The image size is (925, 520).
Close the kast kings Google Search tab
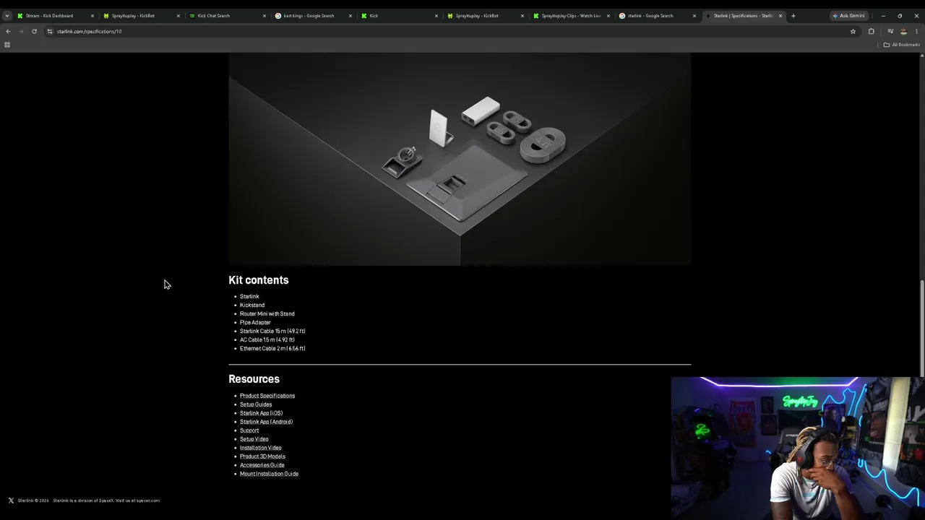pos(350,16)
